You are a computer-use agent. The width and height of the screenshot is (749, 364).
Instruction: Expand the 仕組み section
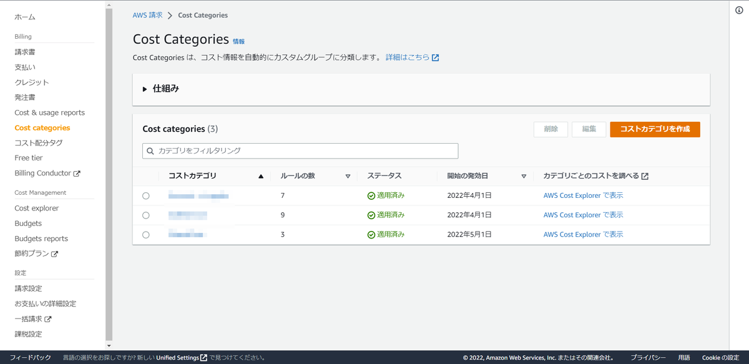[x=161, y=89]
